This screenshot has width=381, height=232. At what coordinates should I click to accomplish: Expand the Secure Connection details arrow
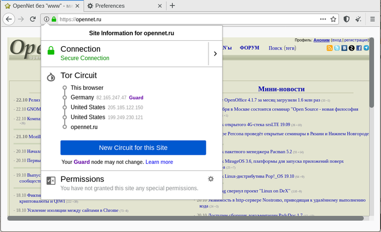click(215, 53)
